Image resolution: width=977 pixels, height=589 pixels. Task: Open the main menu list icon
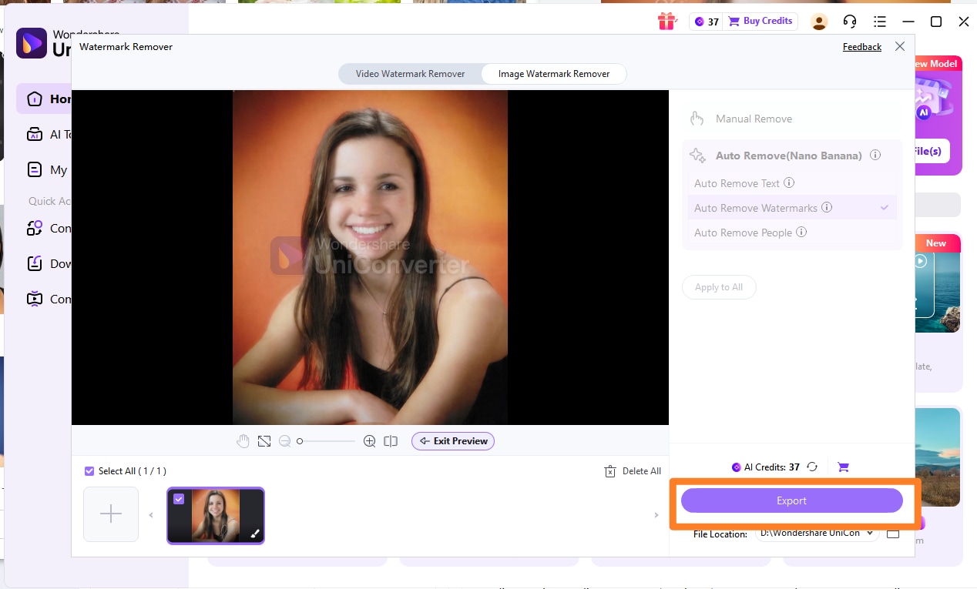point(880,22)
